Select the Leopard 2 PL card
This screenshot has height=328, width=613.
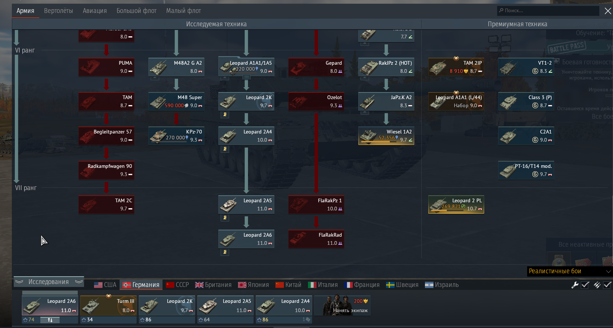pyautogui.click(x=456, y=204)
